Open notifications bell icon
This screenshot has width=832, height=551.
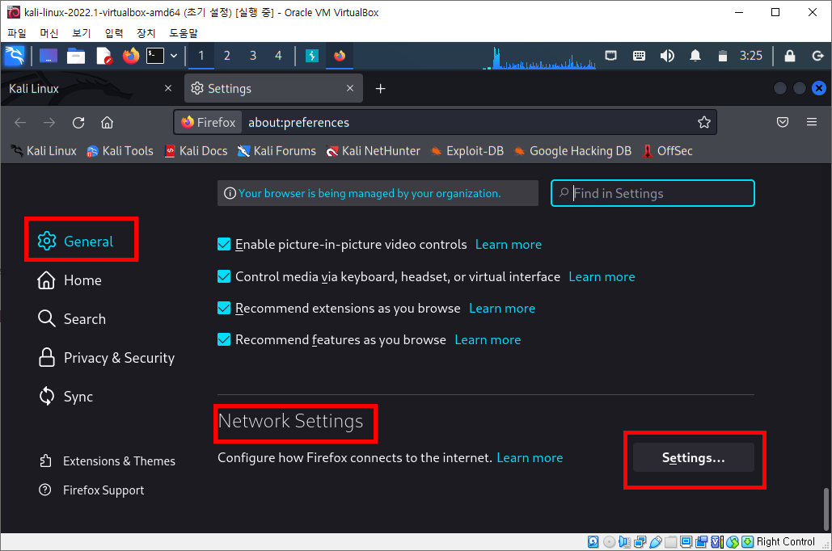coord(695,56)
